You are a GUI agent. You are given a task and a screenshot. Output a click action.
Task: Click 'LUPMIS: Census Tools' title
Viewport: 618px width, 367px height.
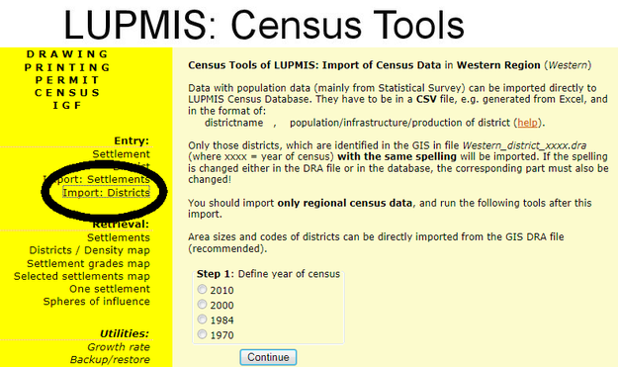(x=264, y=25)
